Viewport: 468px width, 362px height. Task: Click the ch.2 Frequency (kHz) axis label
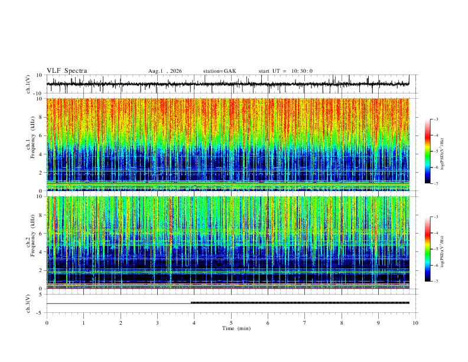30,235
